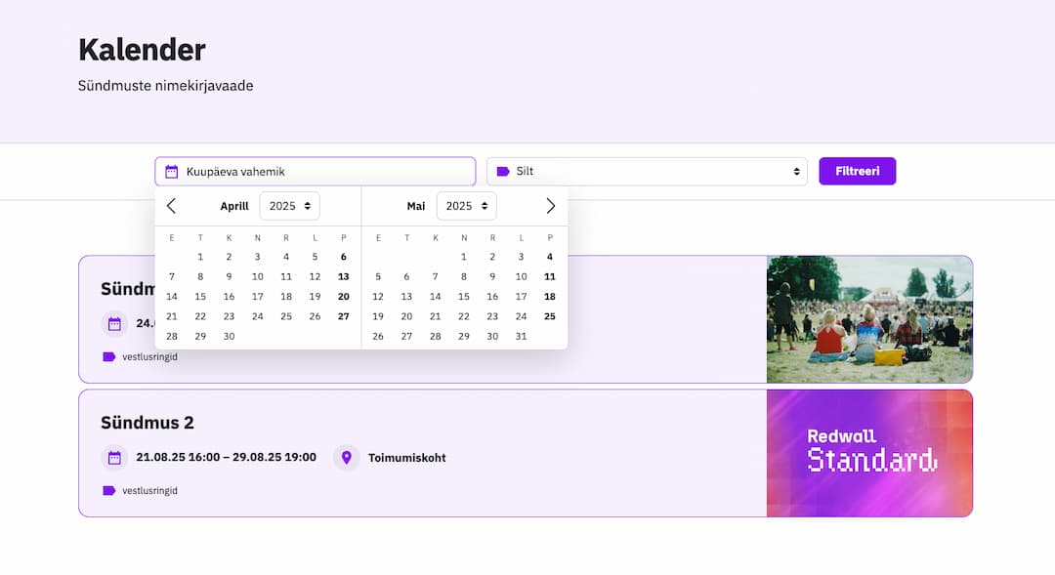The width and height of the screenshot is (1055, 575).
Task: Pick April 13 in the date picker
Action: click(344, 276)
